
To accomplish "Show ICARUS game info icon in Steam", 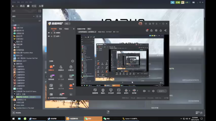I will pos(195,49).
